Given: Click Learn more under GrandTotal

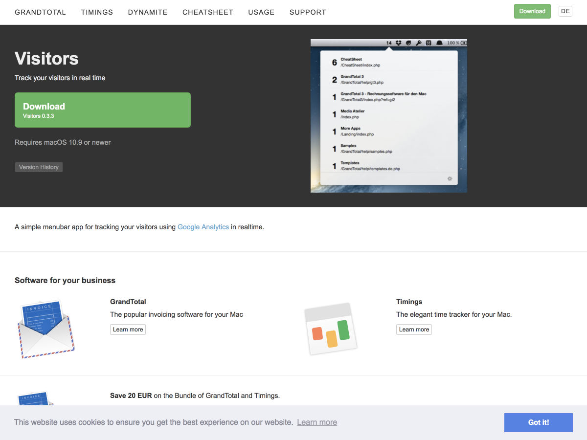Looking at the screenshot, I should (128, 330).
